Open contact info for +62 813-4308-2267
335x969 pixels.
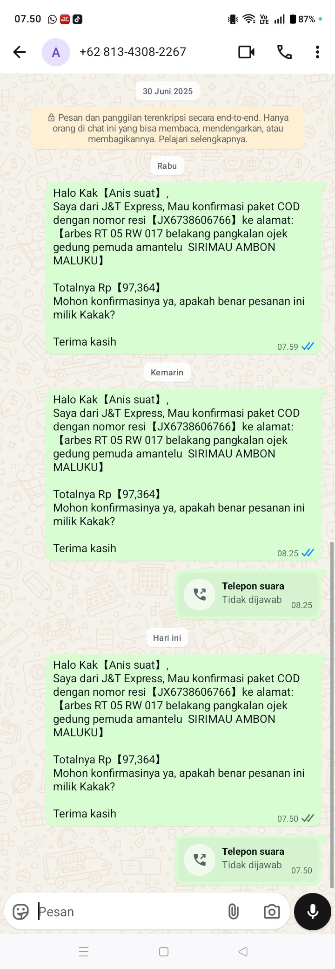133,52
